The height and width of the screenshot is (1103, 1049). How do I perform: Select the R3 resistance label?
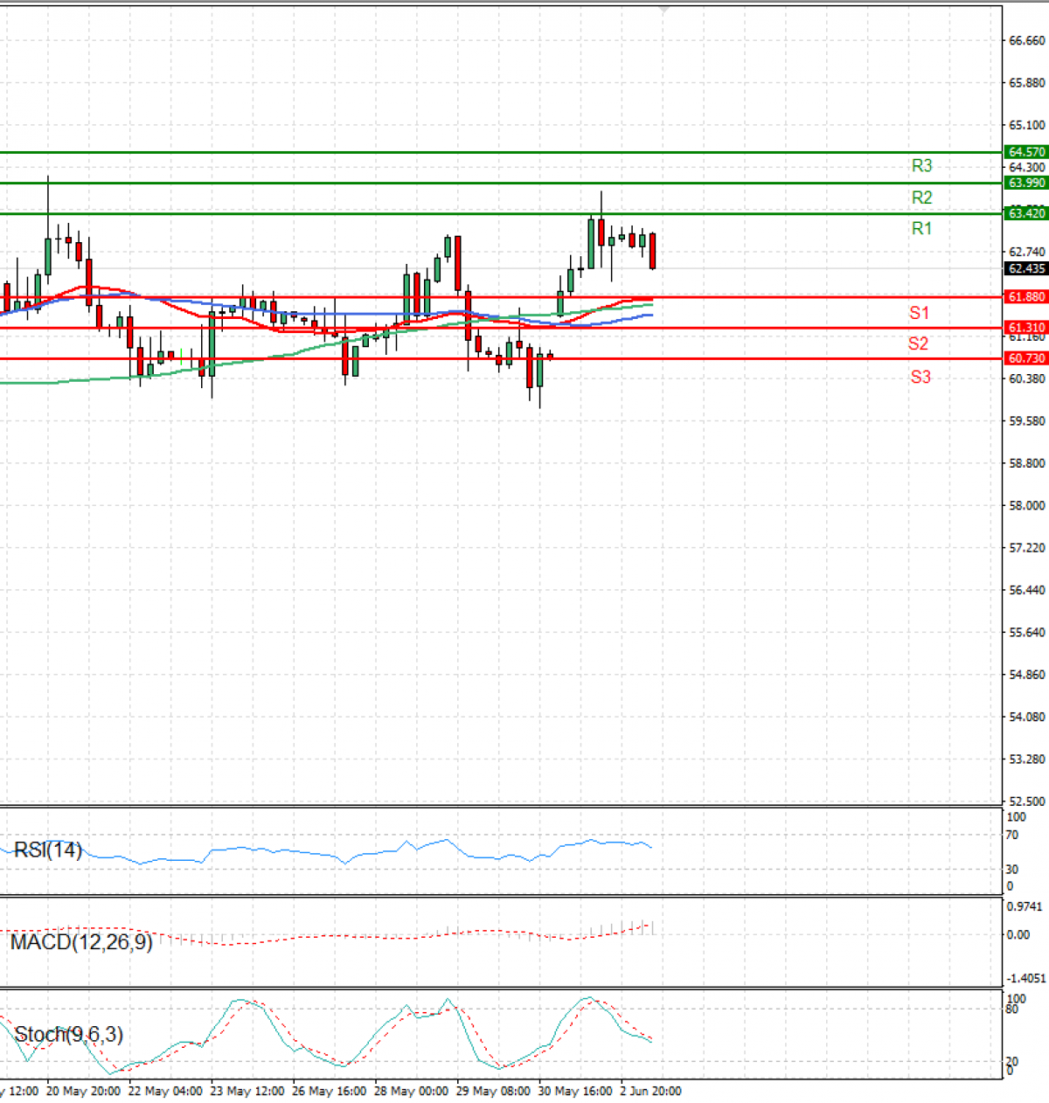click(x=922, y=164)
